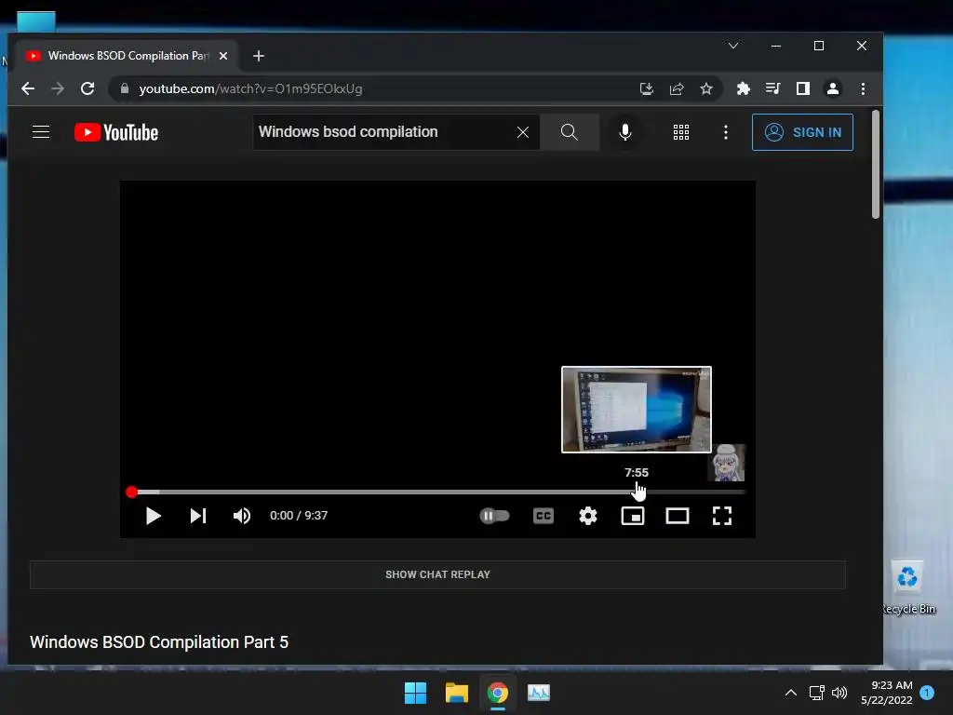Toggle autoplay switch
The height and width of the screenshot is (715, 953).
[494, 516]
